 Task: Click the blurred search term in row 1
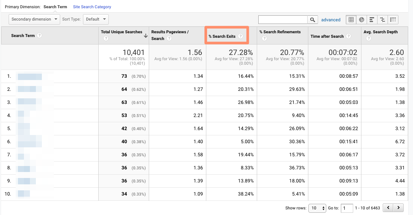click(x=30, y=77)
